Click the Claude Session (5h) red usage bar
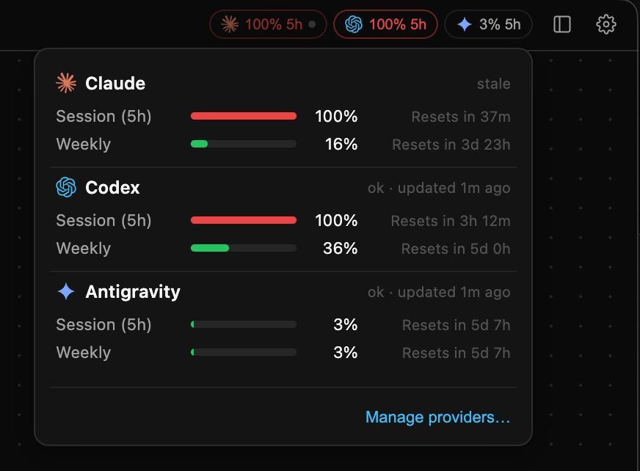This screenshot has height=471, width=640. pyautogui.click(x=244, y=117)
